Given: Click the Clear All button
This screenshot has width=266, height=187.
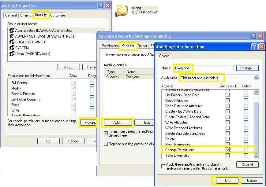Looking at the screenshot, I should pos(247,165).
